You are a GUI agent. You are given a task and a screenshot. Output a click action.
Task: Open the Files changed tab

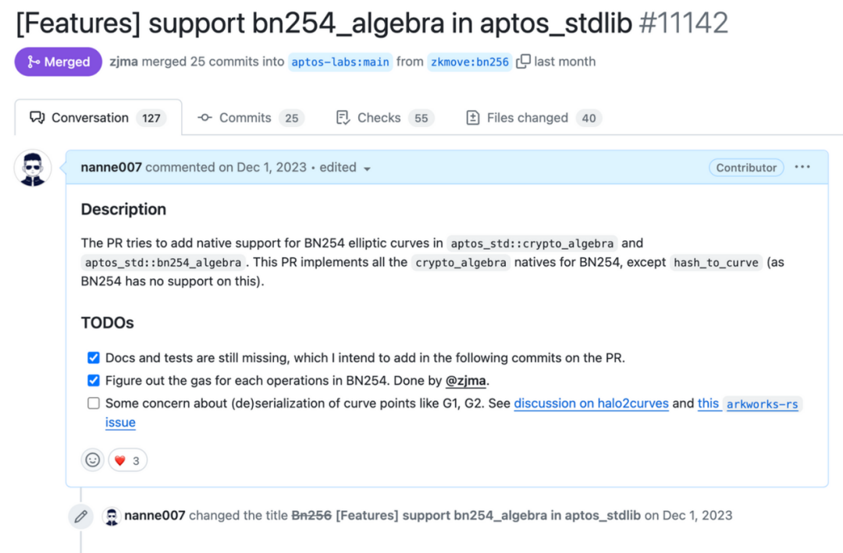[x=533, y=118]
